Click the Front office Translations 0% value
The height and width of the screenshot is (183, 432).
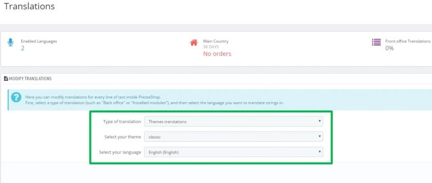(389, 48)
